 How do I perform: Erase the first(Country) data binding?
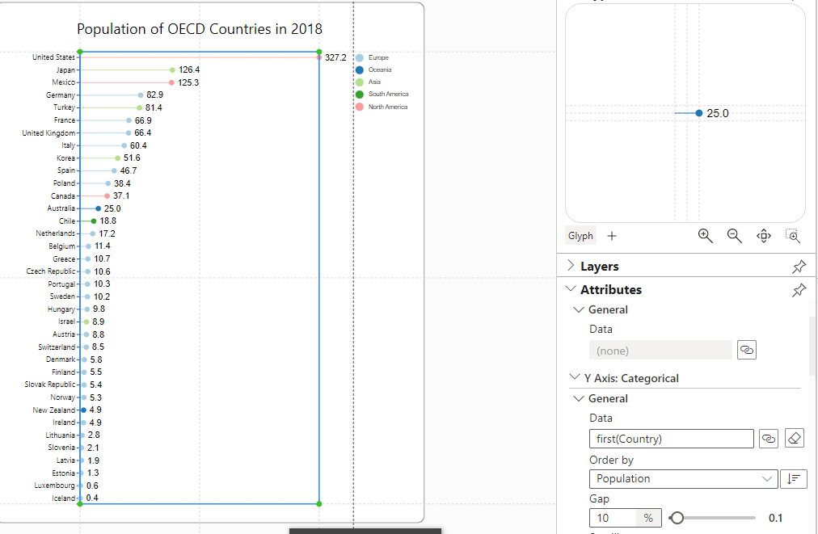(794, 439)
